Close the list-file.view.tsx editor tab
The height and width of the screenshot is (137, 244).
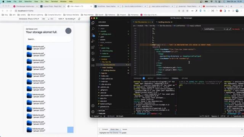(152, 22)
